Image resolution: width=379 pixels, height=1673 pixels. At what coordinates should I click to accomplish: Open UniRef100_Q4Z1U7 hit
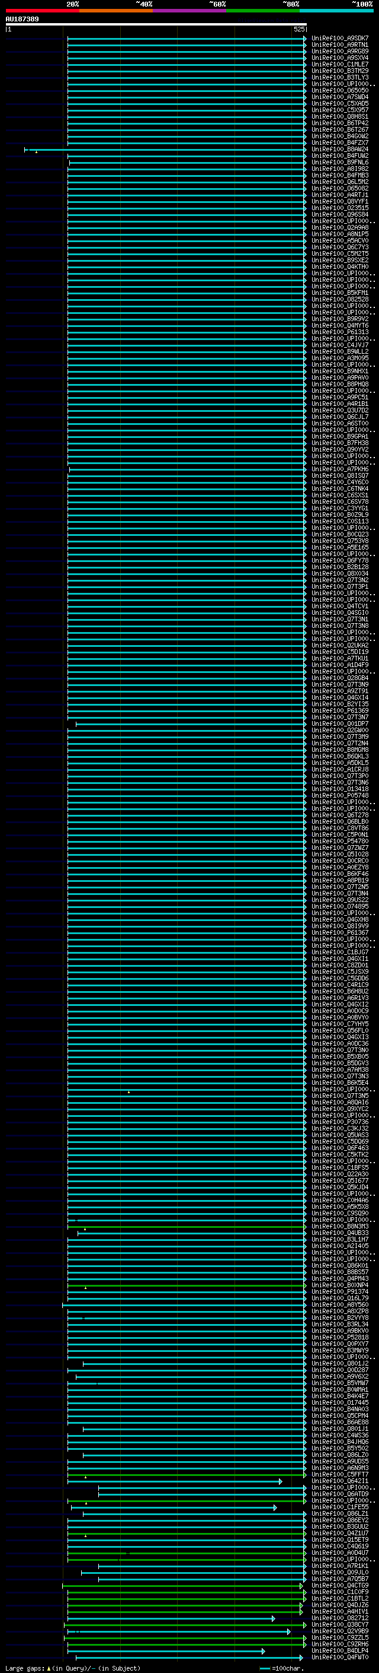point(339,1533)
